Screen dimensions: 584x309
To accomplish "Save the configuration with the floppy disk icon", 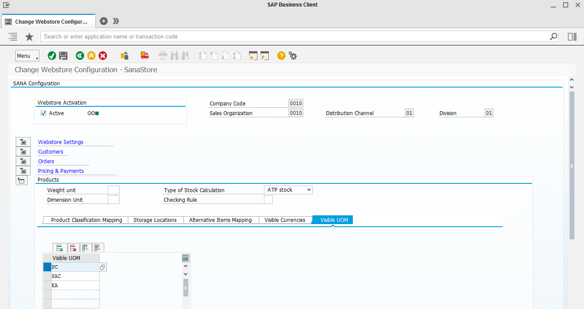I will tap(63, 56).
